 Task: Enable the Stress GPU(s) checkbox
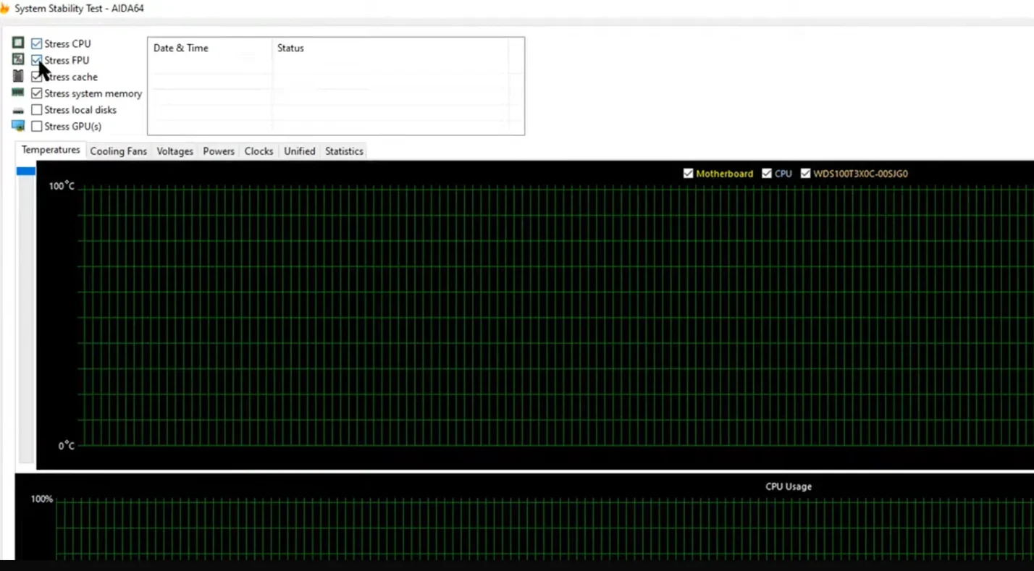pyautogui.click(x=36, y=126)
